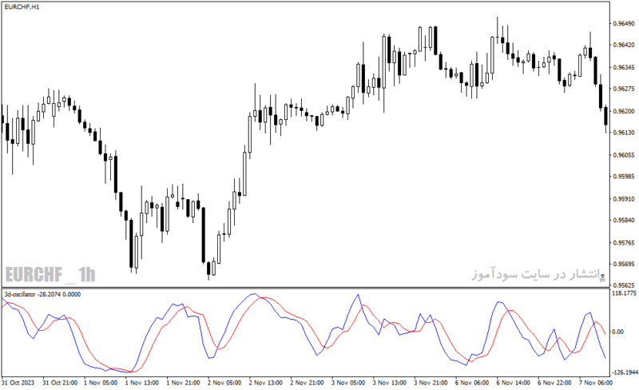Screen dimensions: 639x390
Task: Click the 0.95695 price axis label
Action: tap(624, 264)
